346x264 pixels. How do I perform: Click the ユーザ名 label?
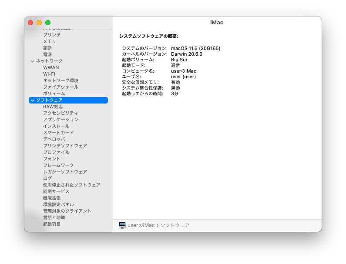pos(131,77)
